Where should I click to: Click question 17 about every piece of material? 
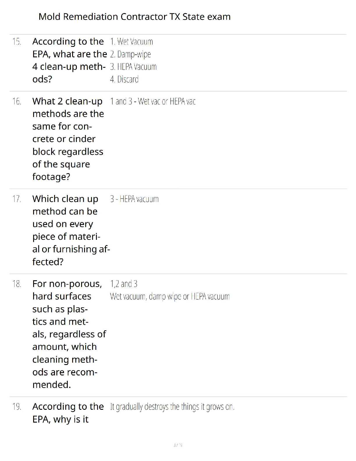click(71, 230)
